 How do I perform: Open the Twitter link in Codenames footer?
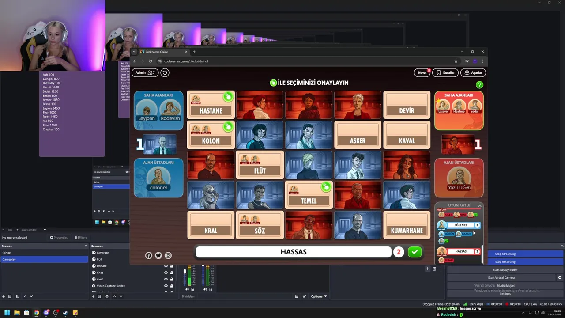click(x=158, y=255)
